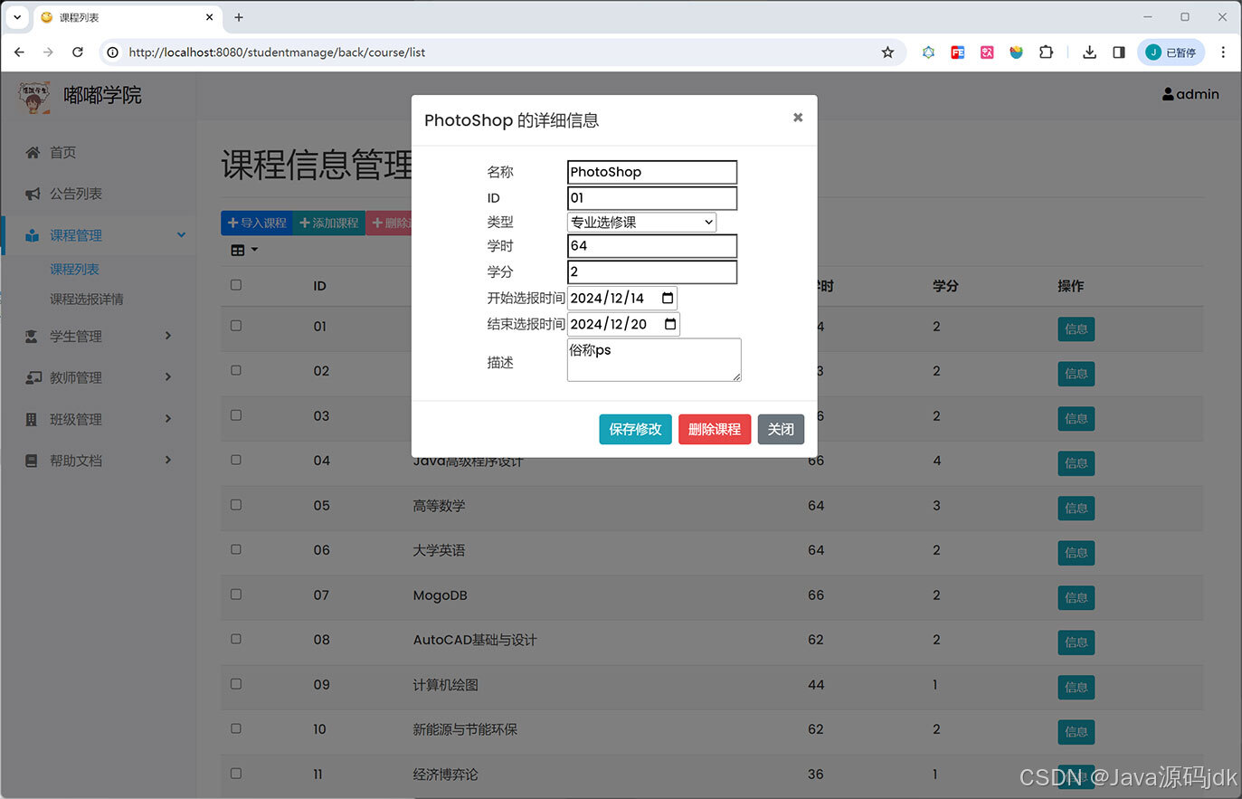The image size is (1242, 799).
Task: Open 学生管理 menu label
Action: tap(76, 337)
